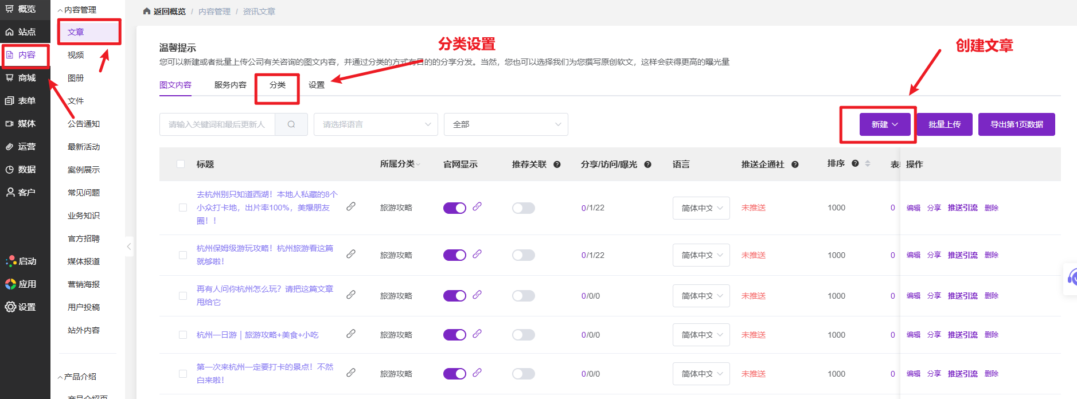
Task: Toggle 官网显示 switch for first article
Action: 454,208
